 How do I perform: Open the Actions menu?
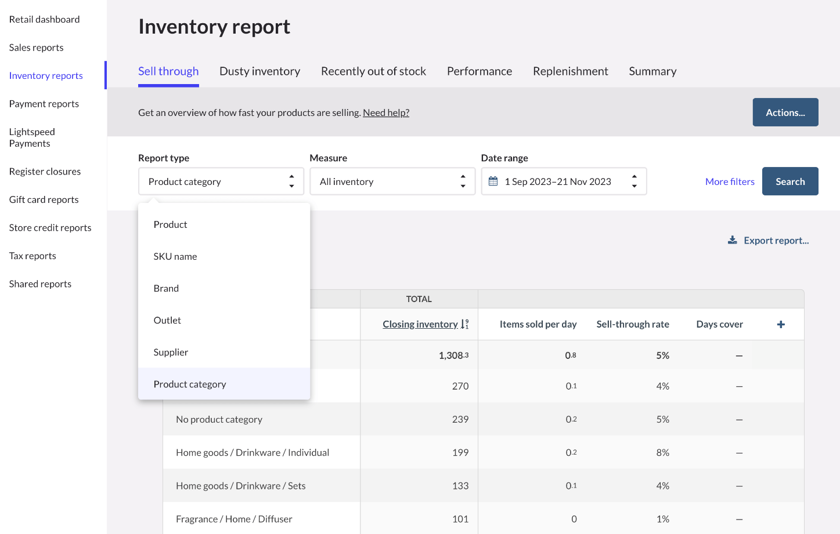click(x=785, y=112)
